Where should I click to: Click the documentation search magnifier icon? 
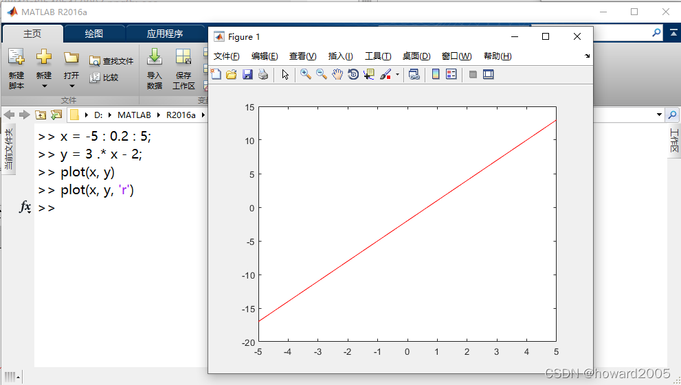click(x=657, y=32)
